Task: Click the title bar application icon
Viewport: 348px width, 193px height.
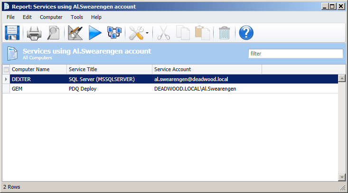Action: 7,7
